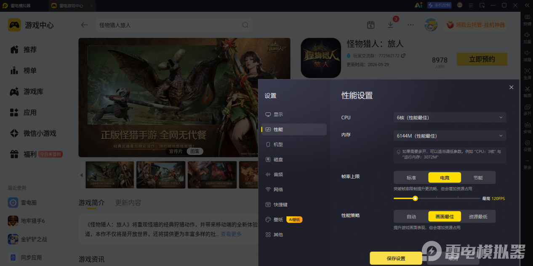Switch the banner to 宣传片
This screenshot has width=533, height=266.
coord(176,151)
